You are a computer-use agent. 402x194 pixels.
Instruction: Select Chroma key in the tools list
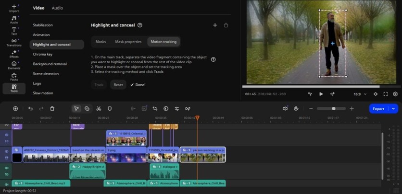pos(43,54)
